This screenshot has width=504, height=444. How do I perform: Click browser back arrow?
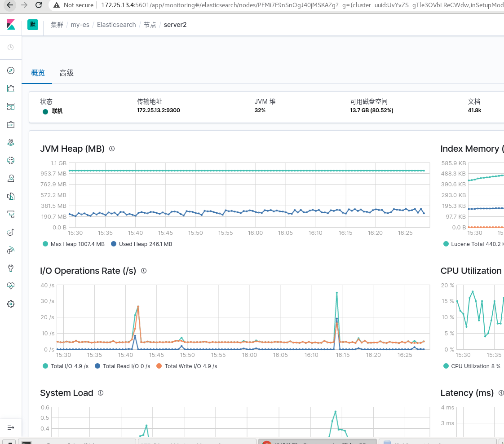(10, 5)
